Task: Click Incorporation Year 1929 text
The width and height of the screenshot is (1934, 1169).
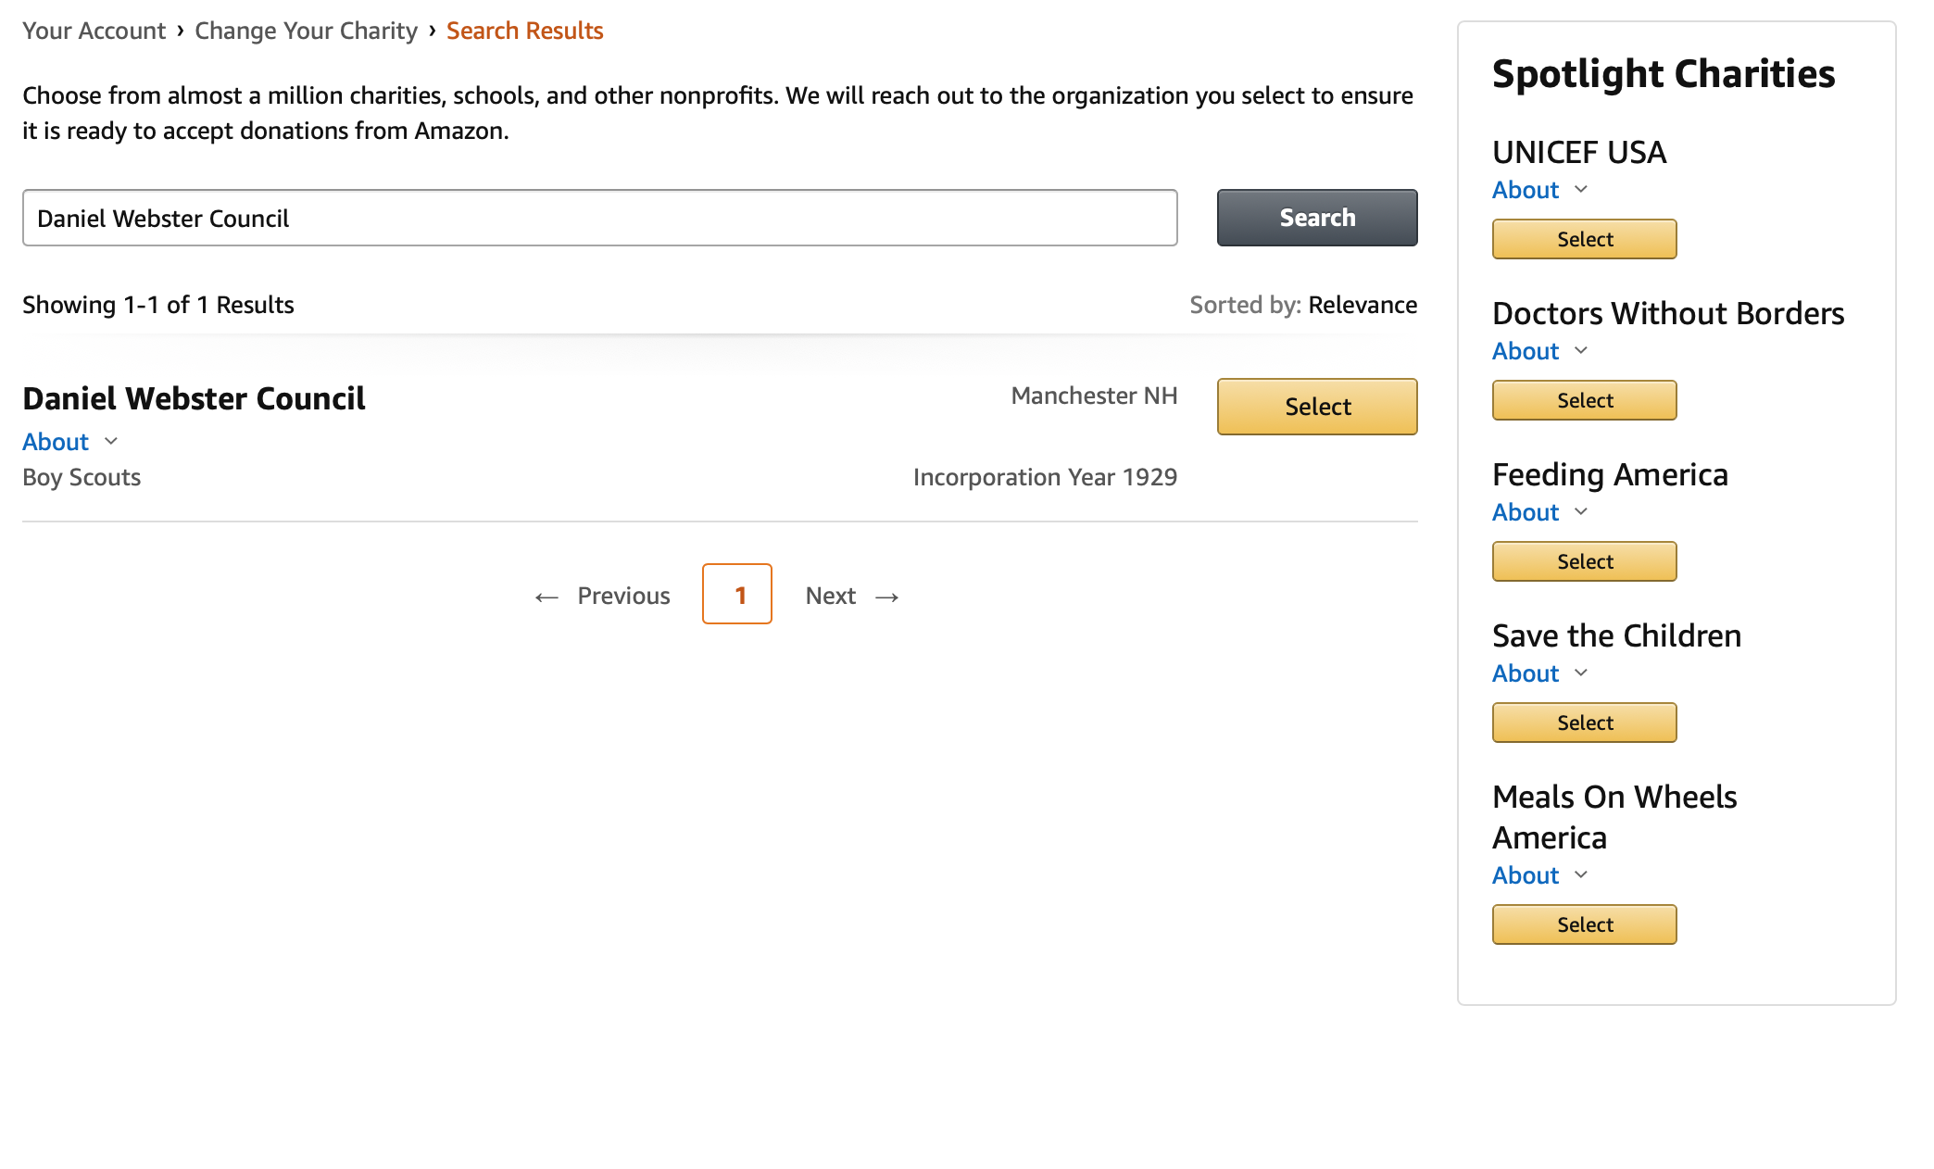Action: tap(1045, 477)
